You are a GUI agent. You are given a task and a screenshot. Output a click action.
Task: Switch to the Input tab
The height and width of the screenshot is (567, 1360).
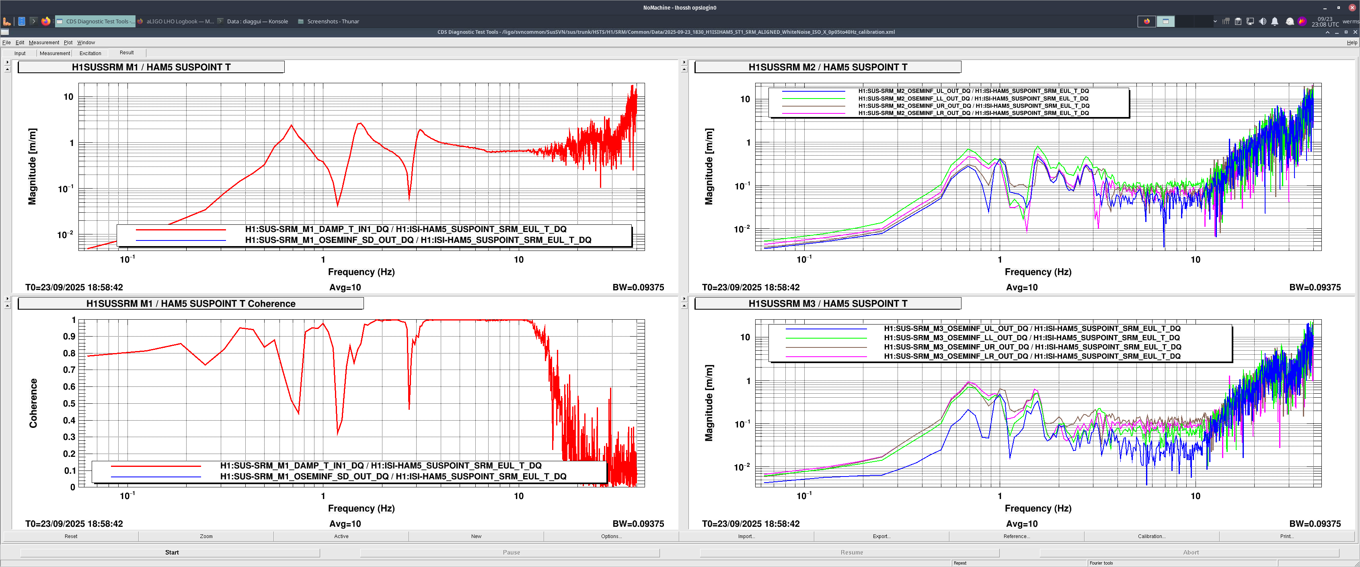20,53
